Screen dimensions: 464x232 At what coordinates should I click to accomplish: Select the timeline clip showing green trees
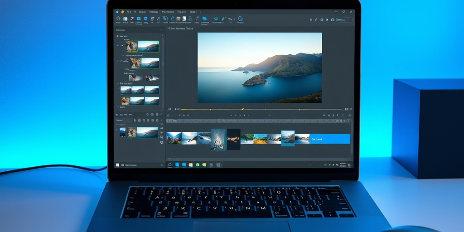(247, 139)
